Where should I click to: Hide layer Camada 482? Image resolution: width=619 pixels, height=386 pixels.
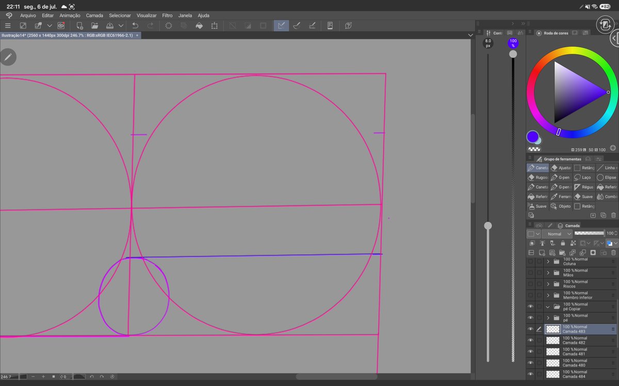tap(530, 341)
